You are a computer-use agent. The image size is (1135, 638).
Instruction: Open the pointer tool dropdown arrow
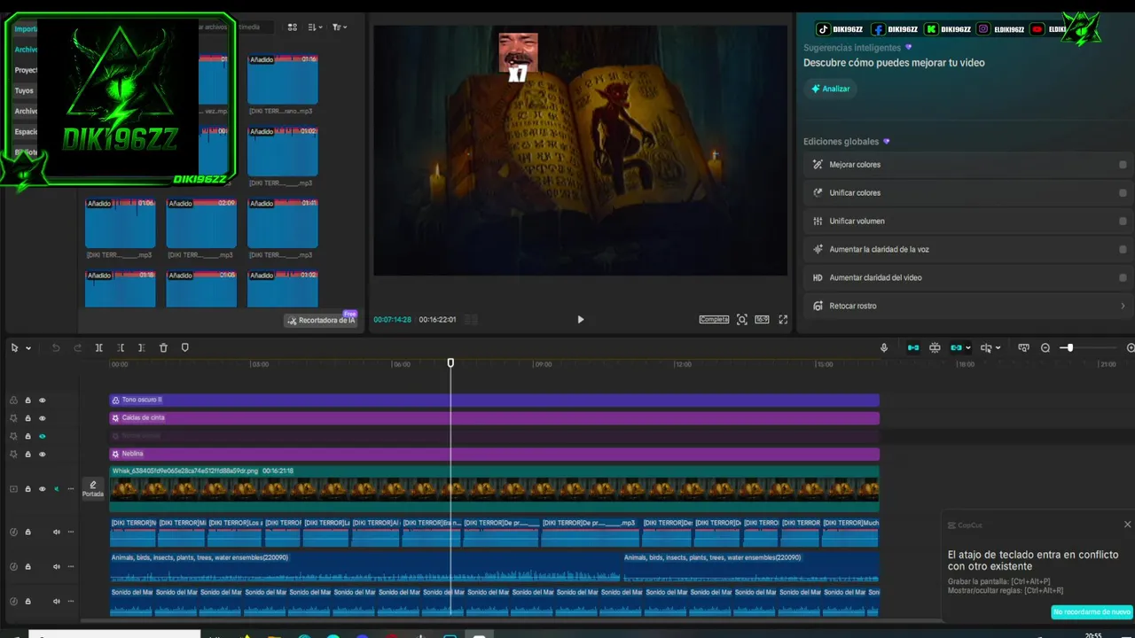28,348
